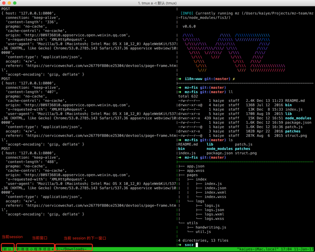The height and width of the screenshot is (252, 315).
Task: Click logs.wxml in the tree
Action: pyautogui.click(x=214, y=215)
